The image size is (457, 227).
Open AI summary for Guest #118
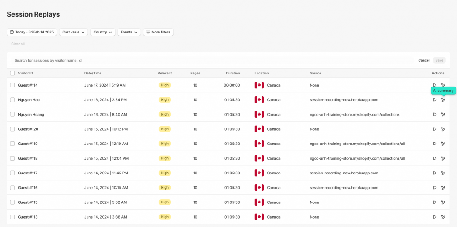coord(443,158)
